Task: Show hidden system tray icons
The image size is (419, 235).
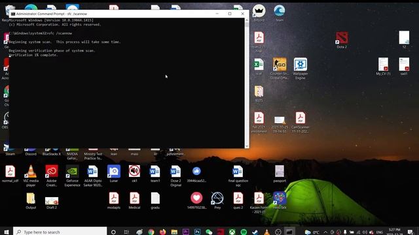Action: (x=325, y=232)
